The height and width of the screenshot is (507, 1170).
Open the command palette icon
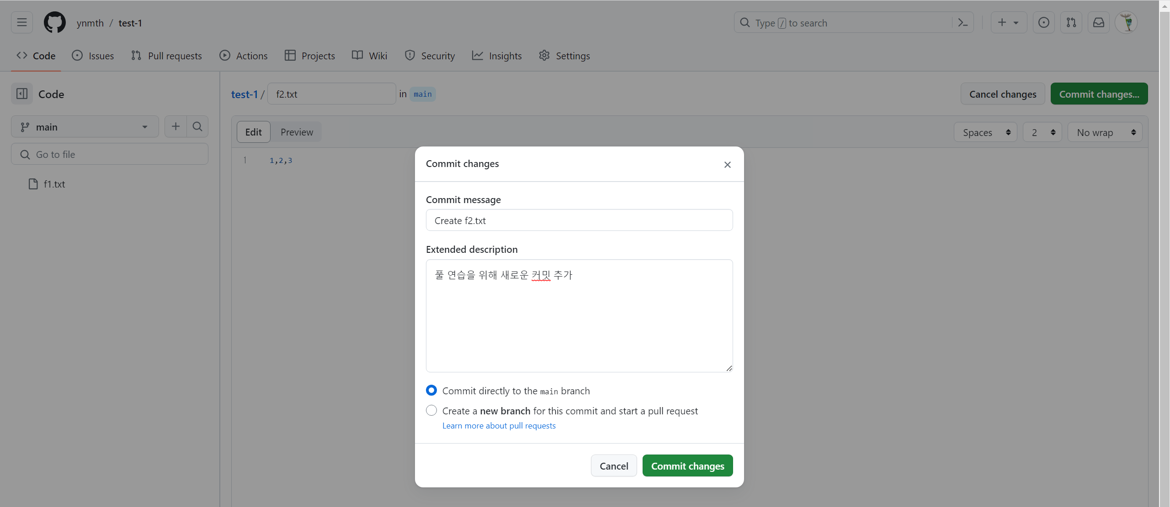[x=963, y=22]
